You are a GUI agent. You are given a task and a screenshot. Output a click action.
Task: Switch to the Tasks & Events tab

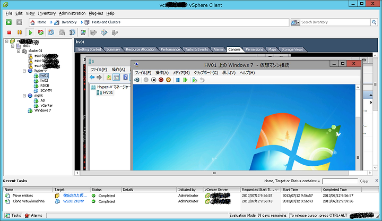pos(197,49)
